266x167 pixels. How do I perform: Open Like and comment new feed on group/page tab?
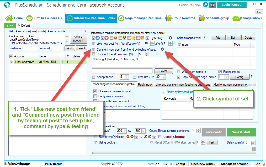(183, 85)
